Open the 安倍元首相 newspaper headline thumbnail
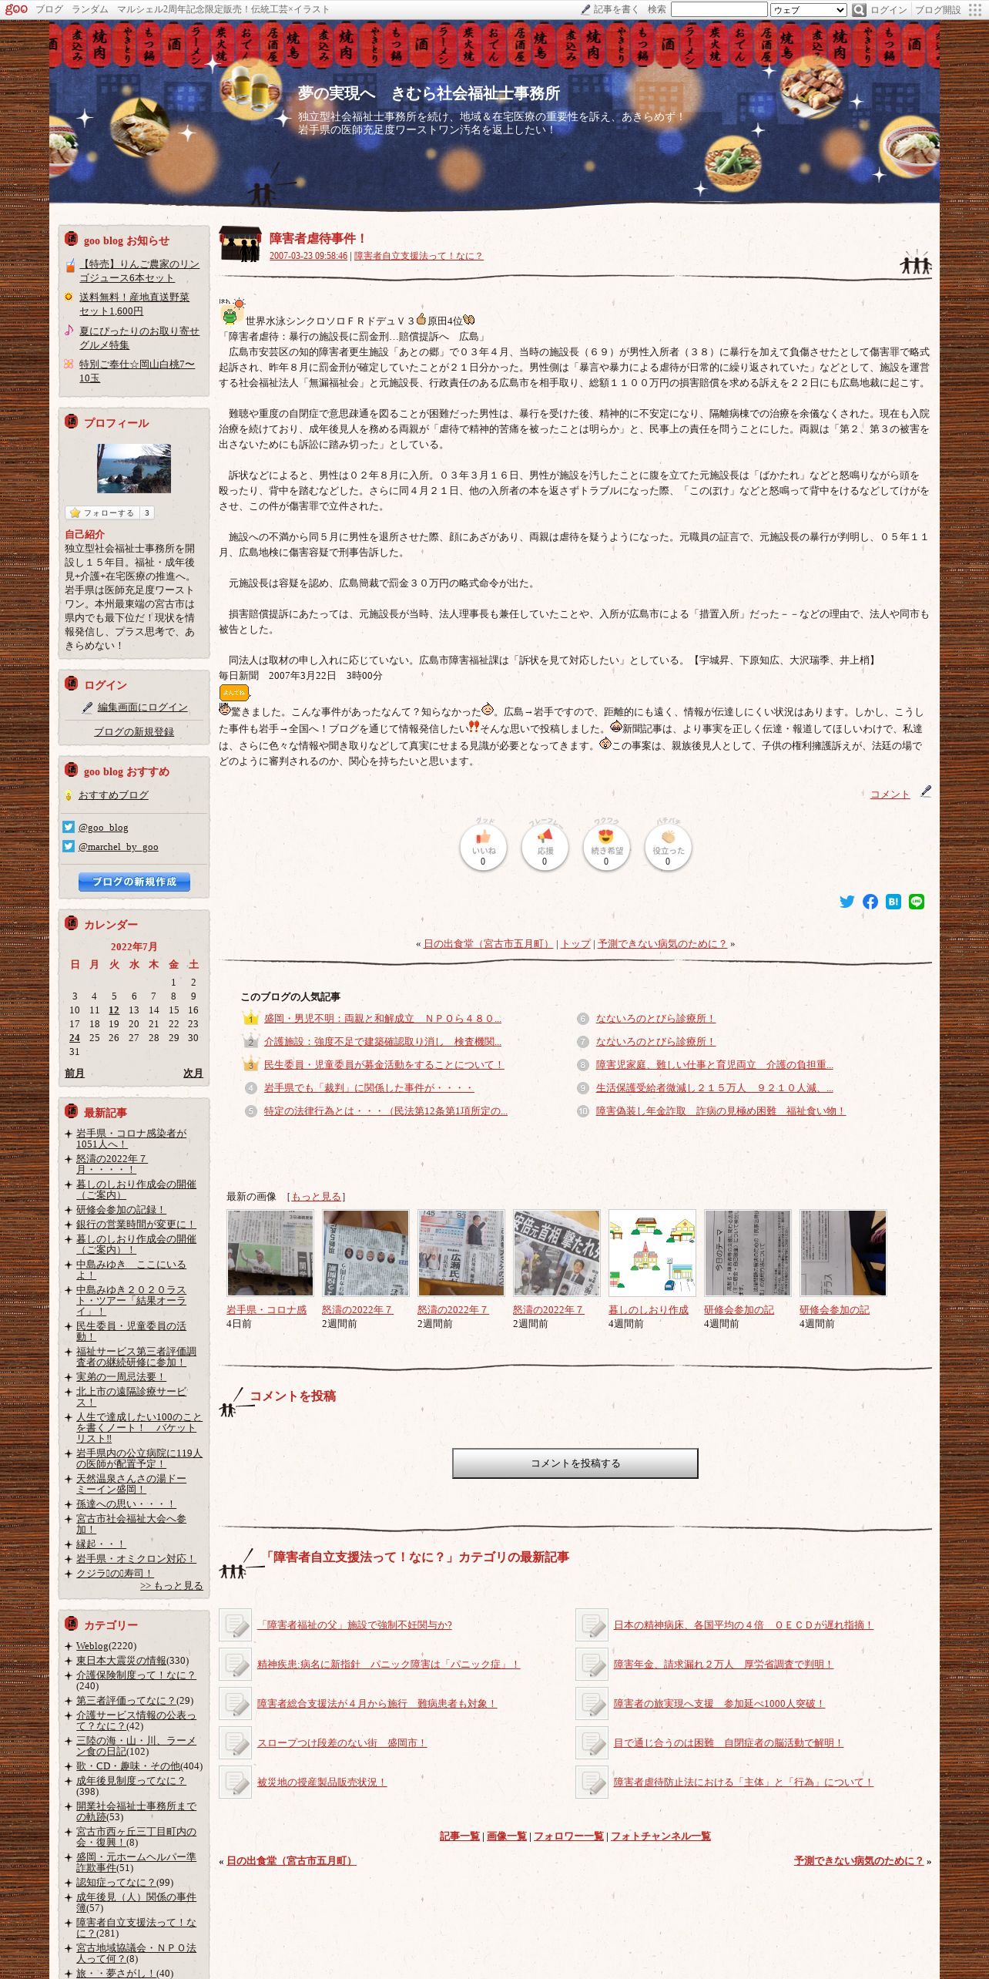989x1979 pixels. [557, 1253]
